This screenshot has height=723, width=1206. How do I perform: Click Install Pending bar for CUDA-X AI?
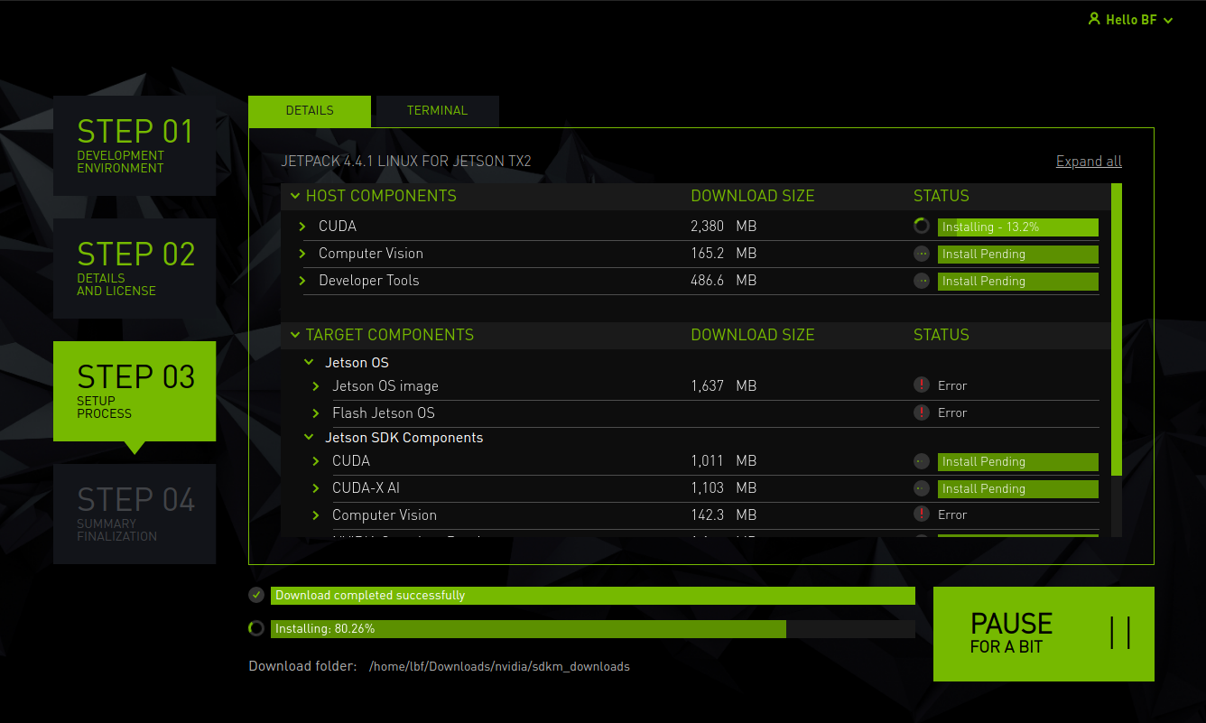(1018, 489)
